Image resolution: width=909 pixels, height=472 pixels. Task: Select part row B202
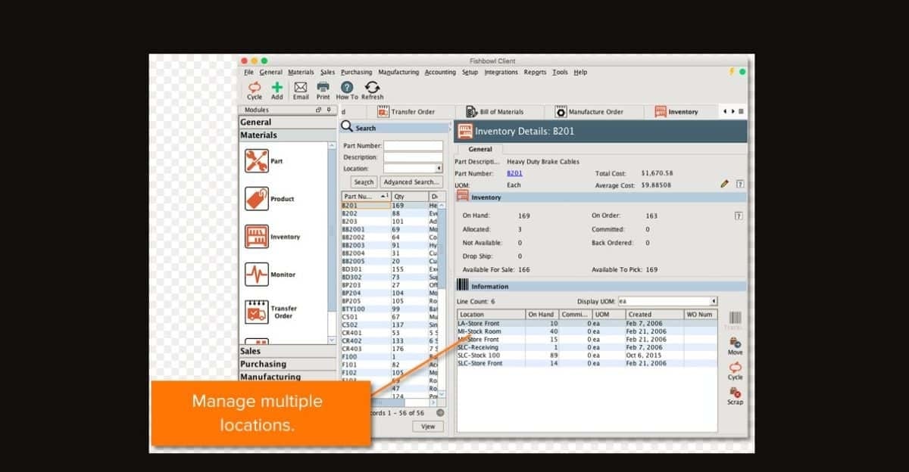[390, 213]
